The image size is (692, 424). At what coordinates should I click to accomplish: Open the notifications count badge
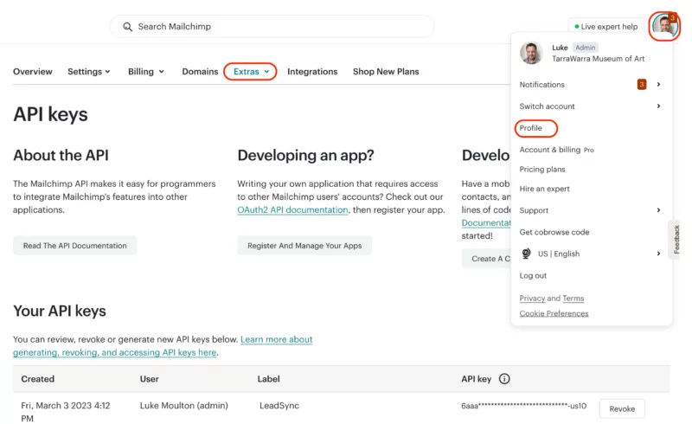[642, 85]
